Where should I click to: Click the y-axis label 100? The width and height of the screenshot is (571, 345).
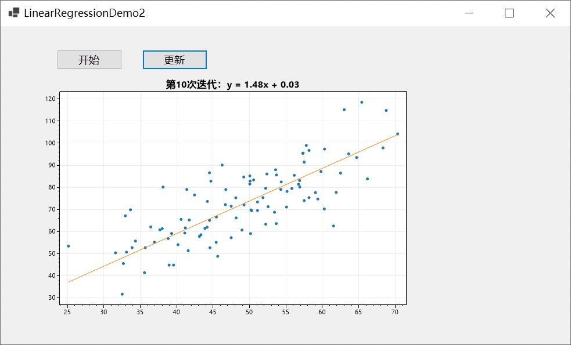[51, 143]
